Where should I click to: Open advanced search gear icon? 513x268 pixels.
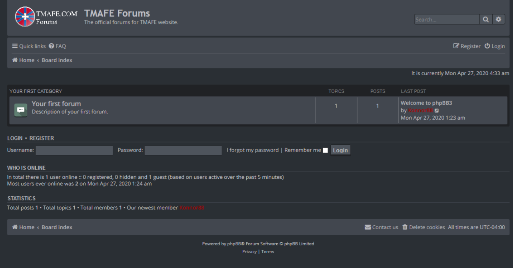tap(498, 19)
